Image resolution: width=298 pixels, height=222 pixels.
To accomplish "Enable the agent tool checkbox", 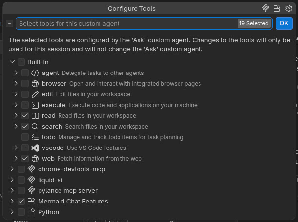I will (25, 73).
